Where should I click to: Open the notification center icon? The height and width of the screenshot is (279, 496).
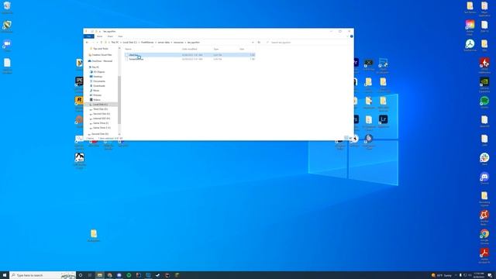click(x=490, y=275)
